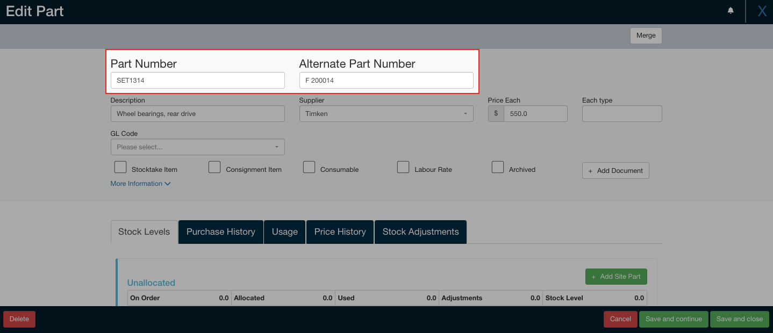773x333 pixels.
Task: Enable the Labour Rate option
Action: (x=403, y=167)
